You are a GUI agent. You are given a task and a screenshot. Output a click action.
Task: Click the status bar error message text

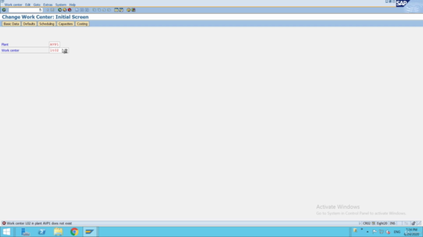click(x=39, y=223)
